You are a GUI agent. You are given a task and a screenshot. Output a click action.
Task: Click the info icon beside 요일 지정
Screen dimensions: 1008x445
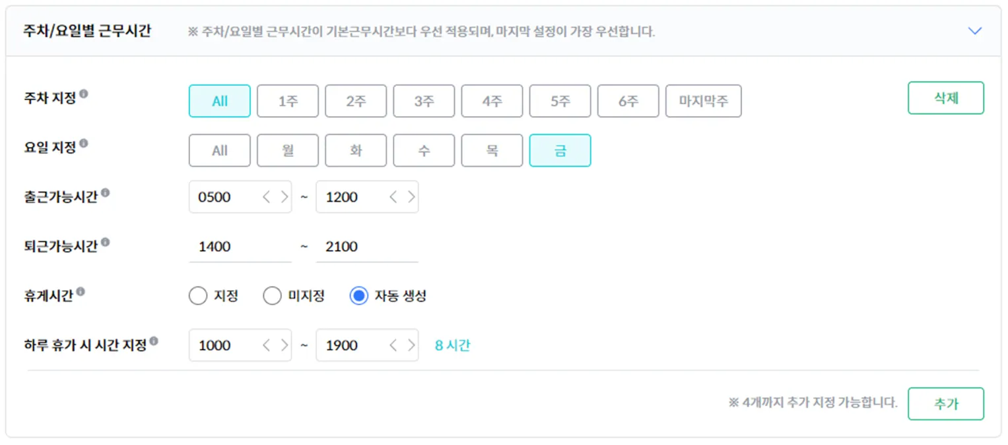pyautogui.click(x=84, y=144)
